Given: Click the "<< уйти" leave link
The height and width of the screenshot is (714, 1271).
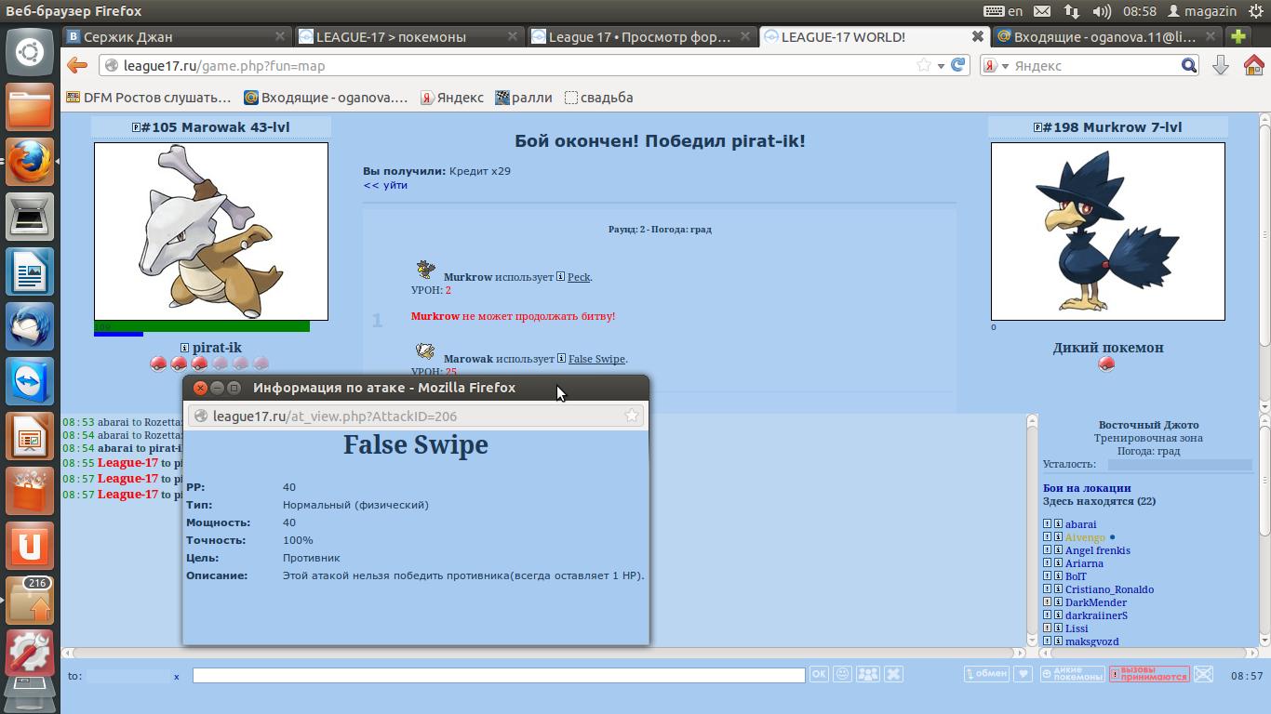Looking at the screenshot, I should tap(385, 184).
